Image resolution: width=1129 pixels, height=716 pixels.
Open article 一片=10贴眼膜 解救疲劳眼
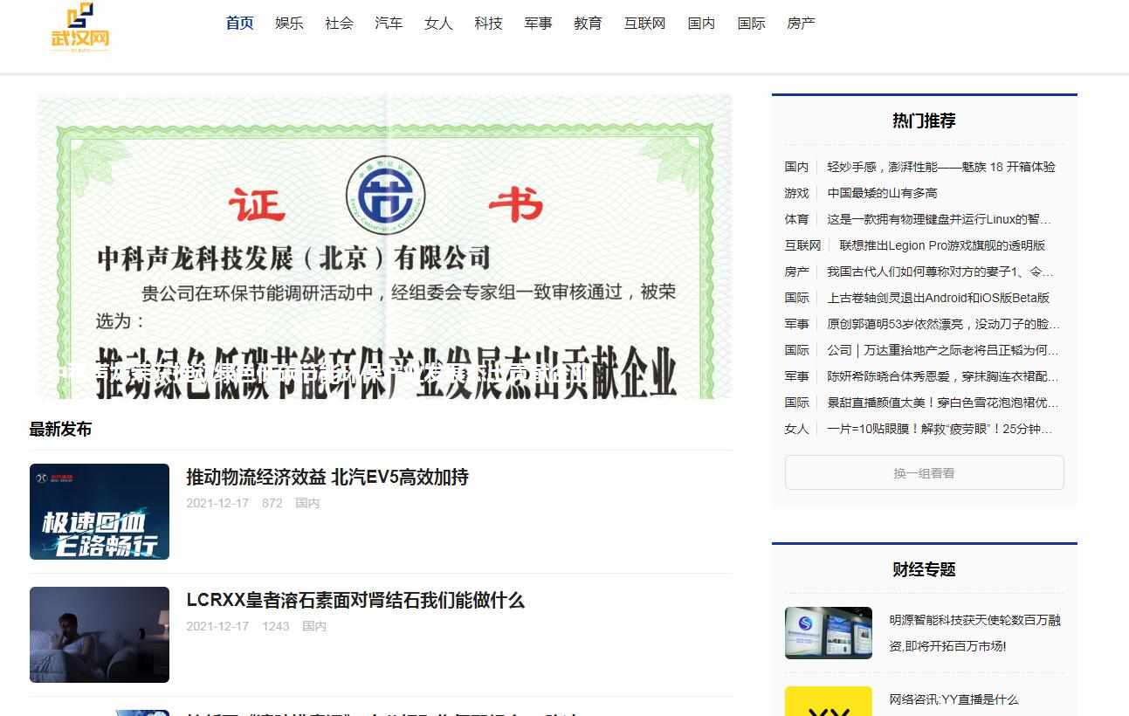tap(940, 429)
